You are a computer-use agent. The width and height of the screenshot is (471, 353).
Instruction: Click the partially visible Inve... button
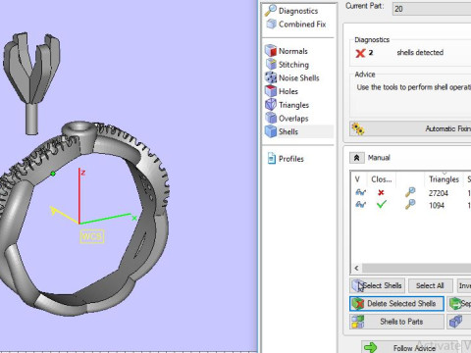[x=464, y=285]
